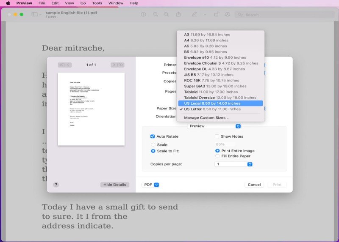Open the File menu
This screenshot has height=242, width=339.
point(42,3)
